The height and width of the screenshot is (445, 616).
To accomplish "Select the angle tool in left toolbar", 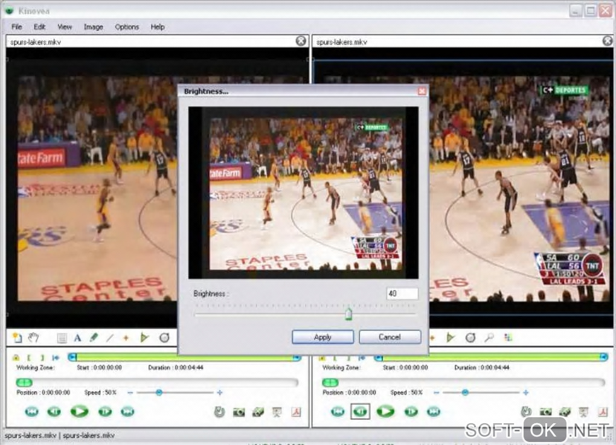I will (x=144, y=338).
